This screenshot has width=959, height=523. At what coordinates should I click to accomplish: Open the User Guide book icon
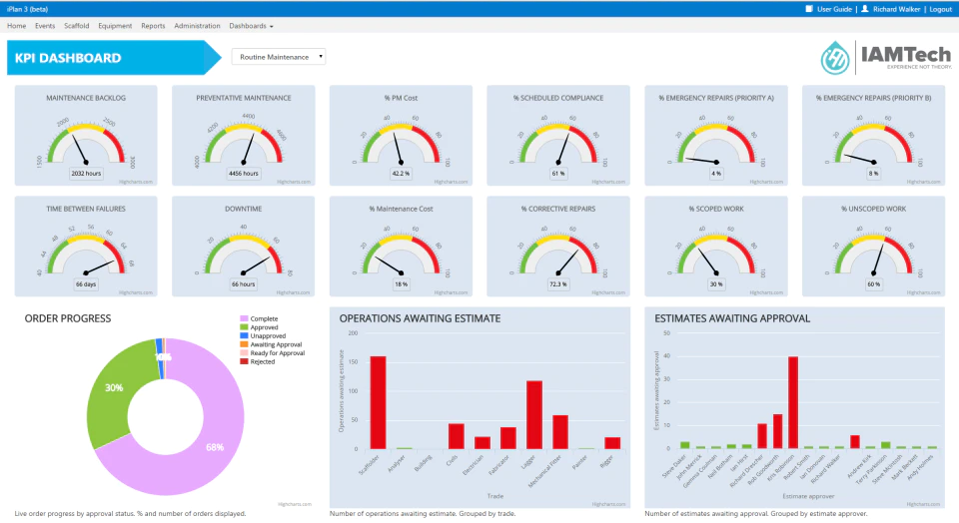(x=808, y=9)
